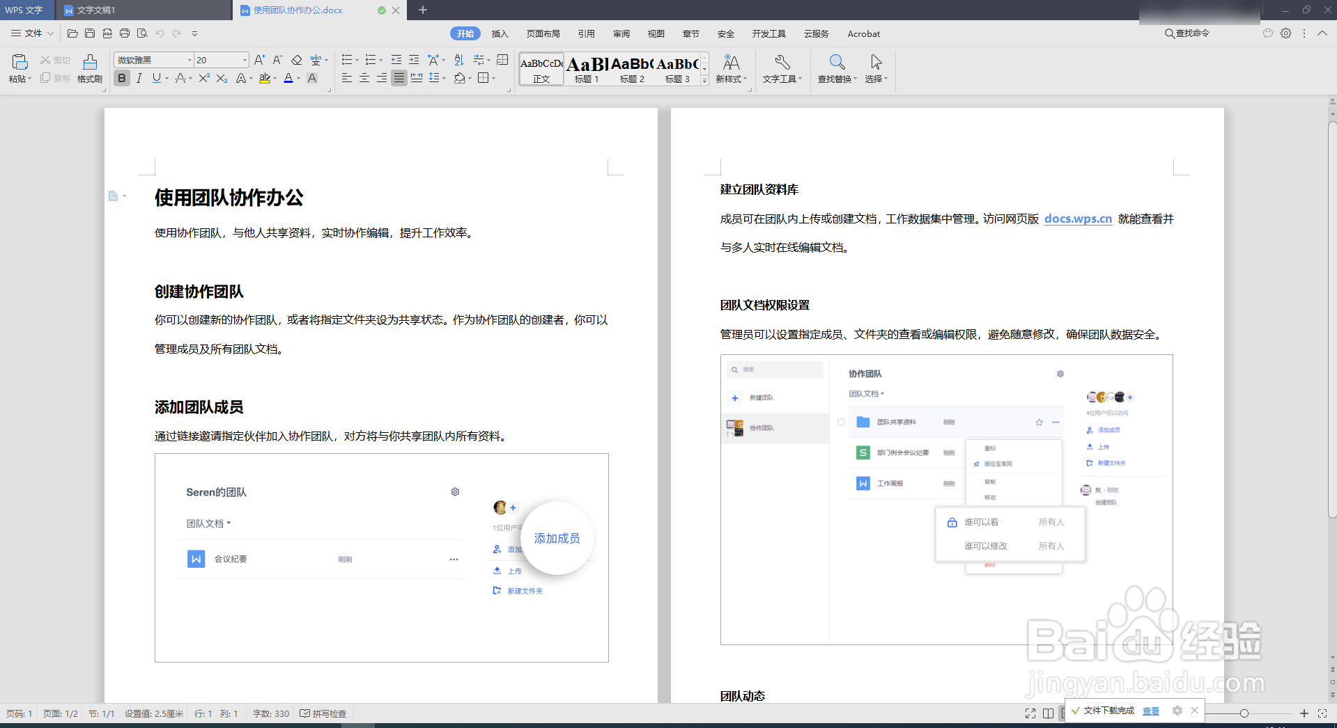
Task: Apply distributed alignment
Action: click(417, 79)
